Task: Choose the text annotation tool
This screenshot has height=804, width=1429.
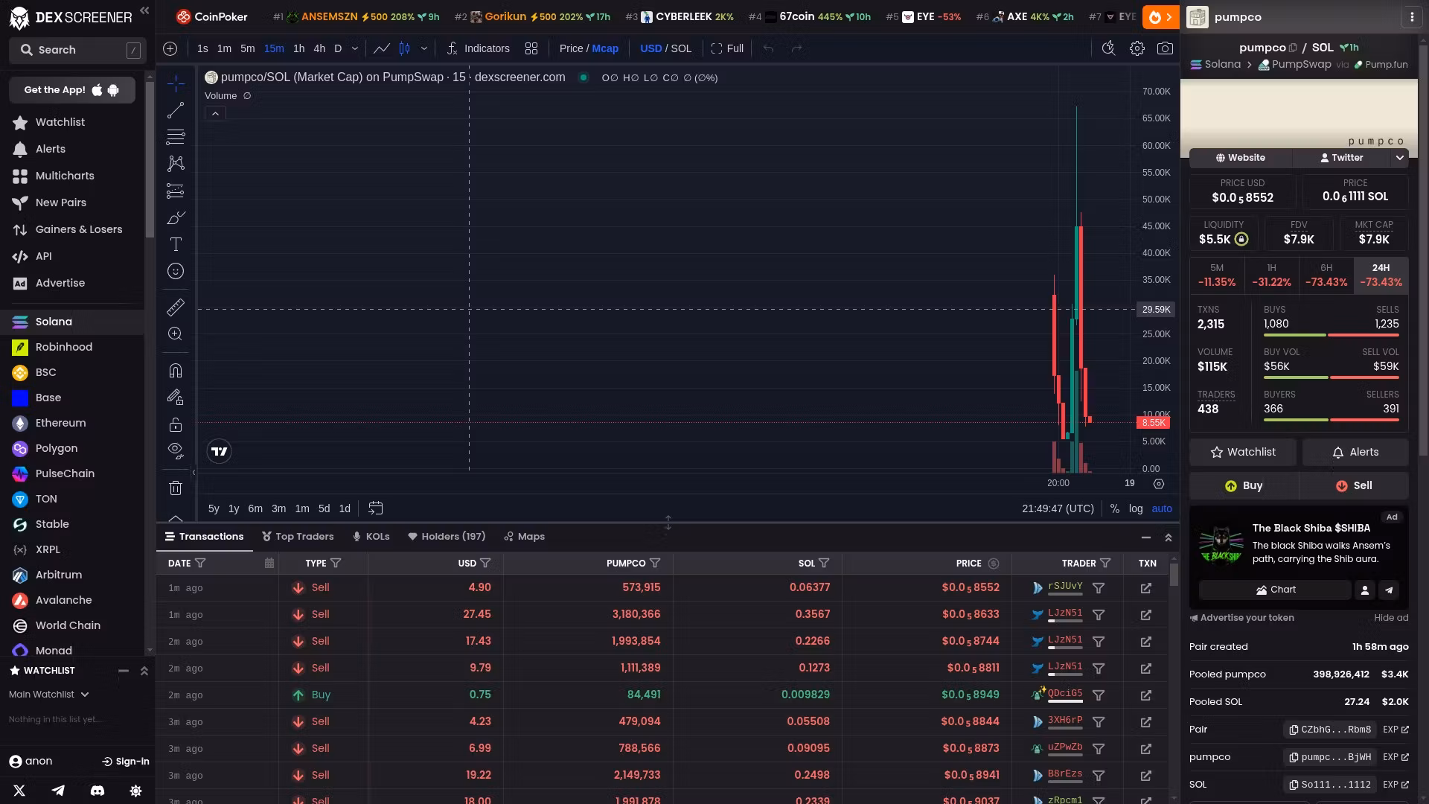Action: tap(176, 244)
